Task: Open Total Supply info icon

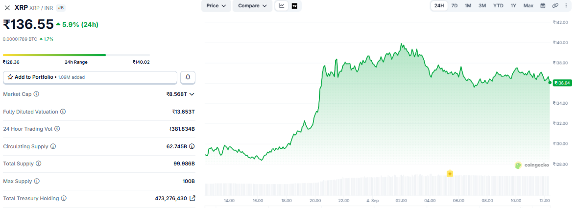Action: (x=39, y=163)
